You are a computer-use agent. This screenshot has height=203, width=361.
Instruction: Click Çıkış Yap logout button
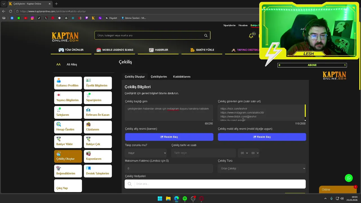pyautogui.click(x=68, y=186)
